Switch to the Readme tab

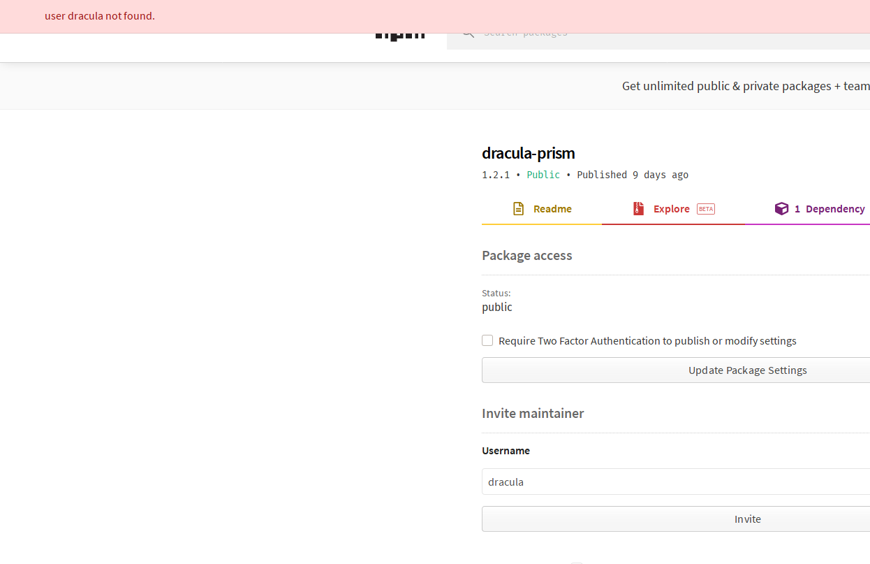point(552,208)
